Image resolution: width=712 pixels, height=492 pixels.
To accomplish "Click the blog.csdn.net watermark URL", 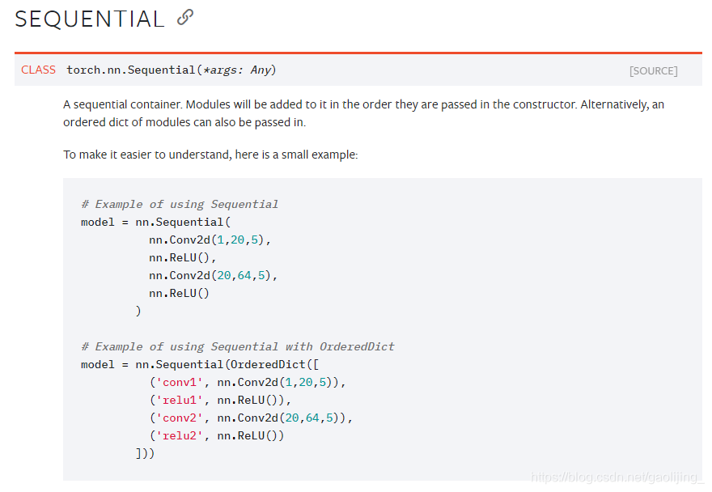I will 617,477.
